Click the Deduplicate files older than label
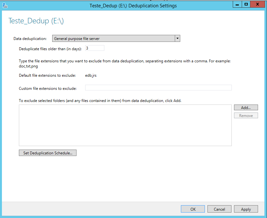267x218 pixels. point(50,49)
